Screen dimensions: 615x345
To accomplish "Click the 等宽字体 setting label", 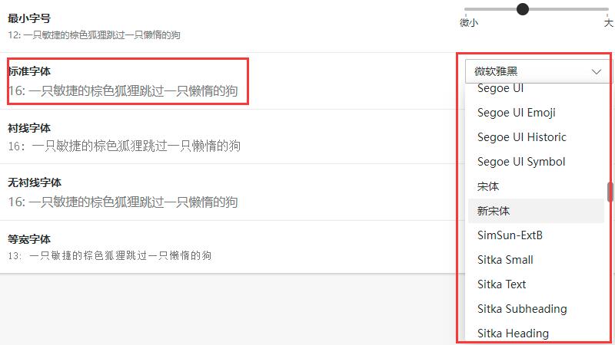I will 29,239.
